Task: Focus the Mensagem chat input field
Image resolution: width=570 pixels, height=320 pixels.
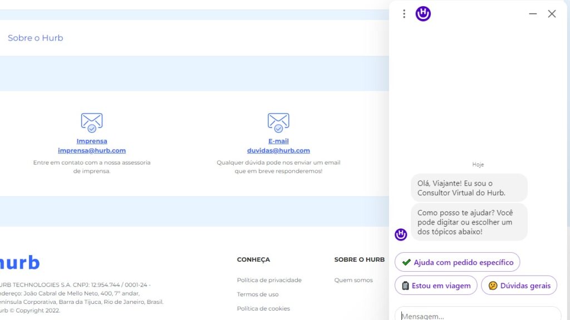Action: (x=478, y=315)
